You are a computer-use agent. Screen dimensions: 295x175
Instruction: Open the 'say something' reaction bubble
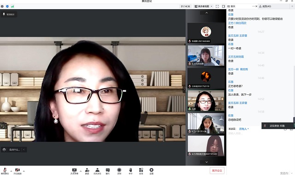[12, 150]
